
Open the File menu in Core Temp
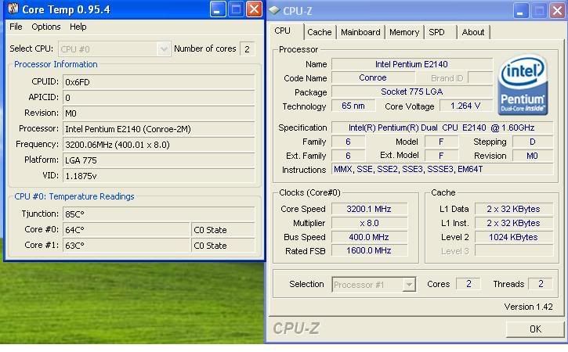(16, 27)
